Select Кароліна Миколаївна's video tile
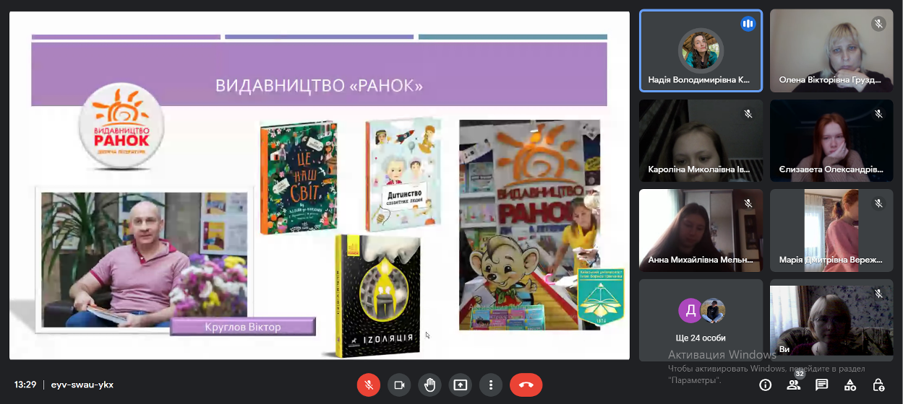Viewport: 903px width, 404px height. [x=701, y=140]
